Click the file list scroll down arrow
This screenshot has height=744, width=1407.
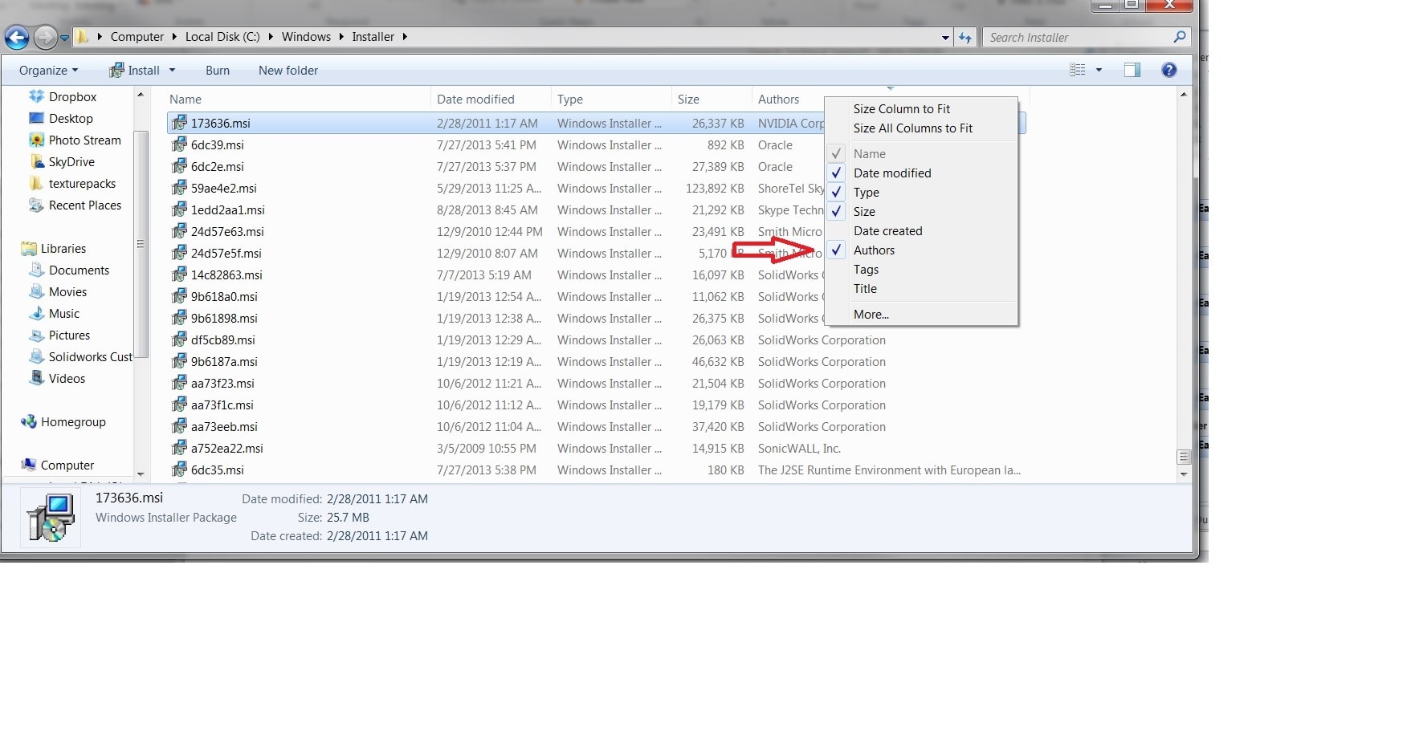(1184, 474)
